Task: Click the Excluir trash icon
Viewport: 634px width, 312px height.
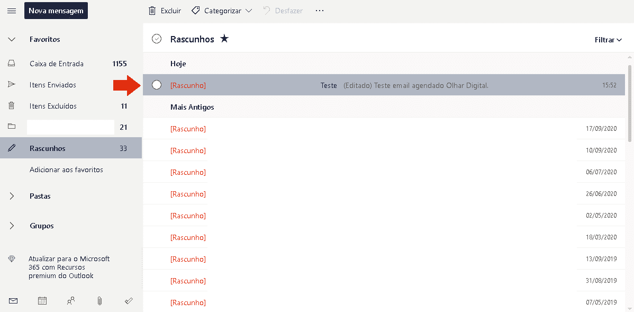Action: pyautogui.click(x=152, y=11)
